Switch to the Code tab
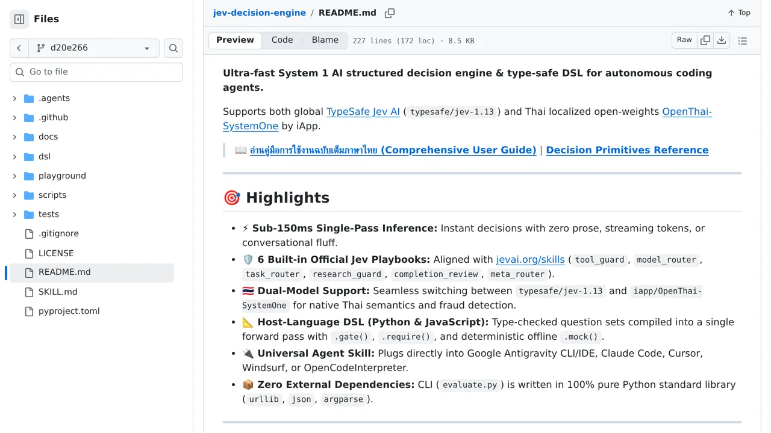The image size is (771, 433). click(282, 40)
